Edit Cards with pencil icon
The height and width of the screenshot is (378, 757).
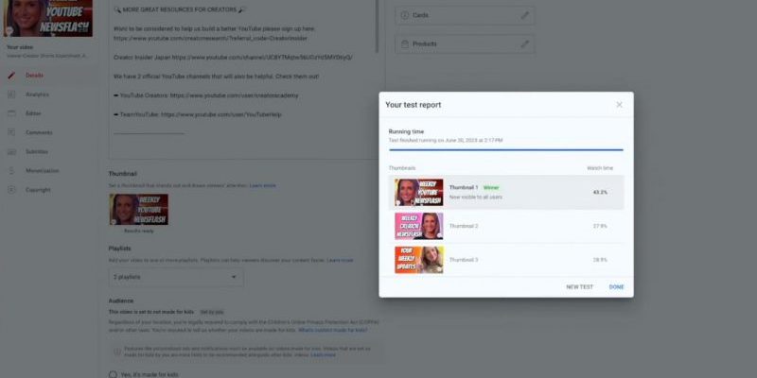(x=525, y=15)
